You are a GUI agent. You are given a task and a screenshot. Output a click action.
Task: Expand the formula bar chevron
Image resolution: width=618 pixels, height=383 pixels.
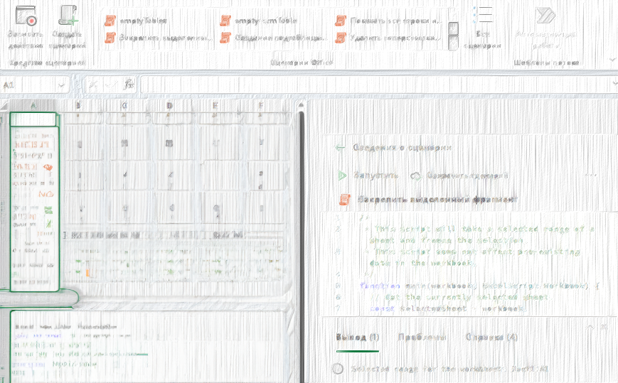613,85
